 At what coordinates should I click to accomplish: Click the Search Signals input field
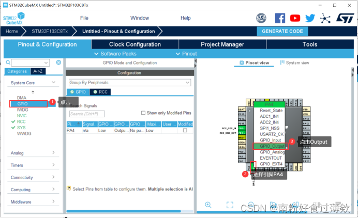(87, 114)
